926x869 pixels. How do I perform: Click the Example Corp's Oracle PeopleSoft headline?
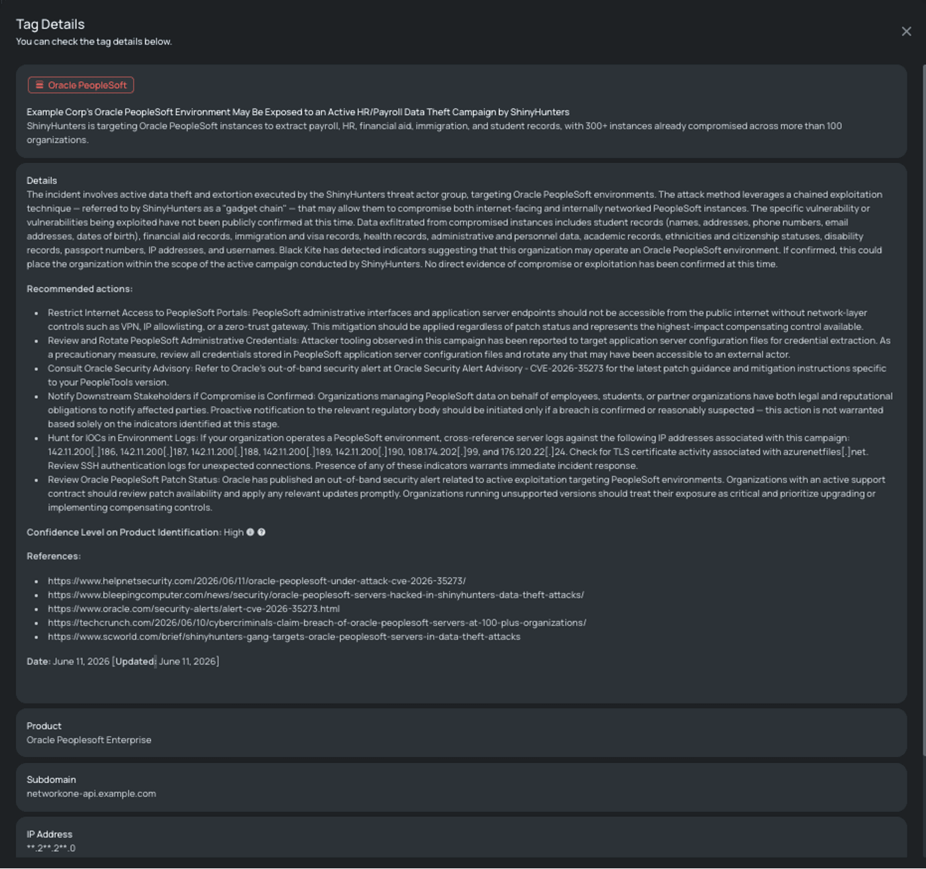[298, 112]
